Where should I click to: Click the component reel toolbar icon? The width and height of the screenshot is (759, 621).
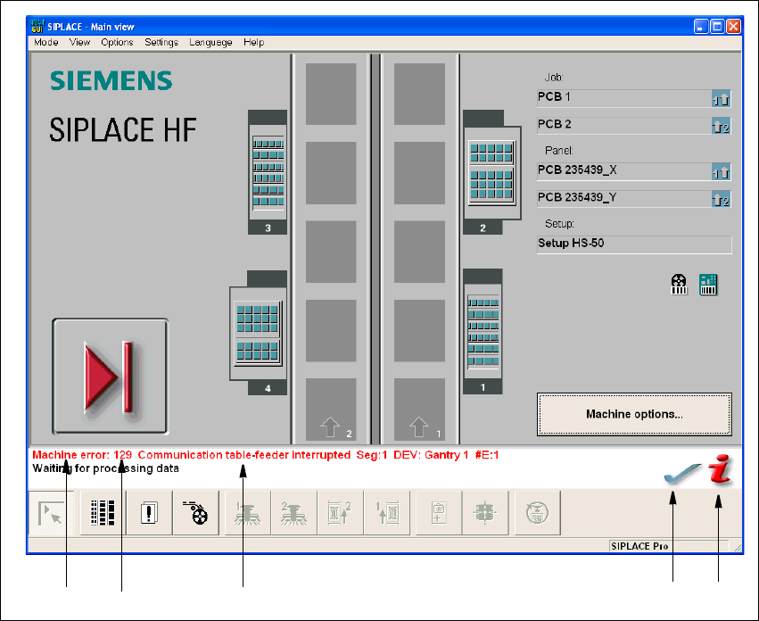pos(195,513)
